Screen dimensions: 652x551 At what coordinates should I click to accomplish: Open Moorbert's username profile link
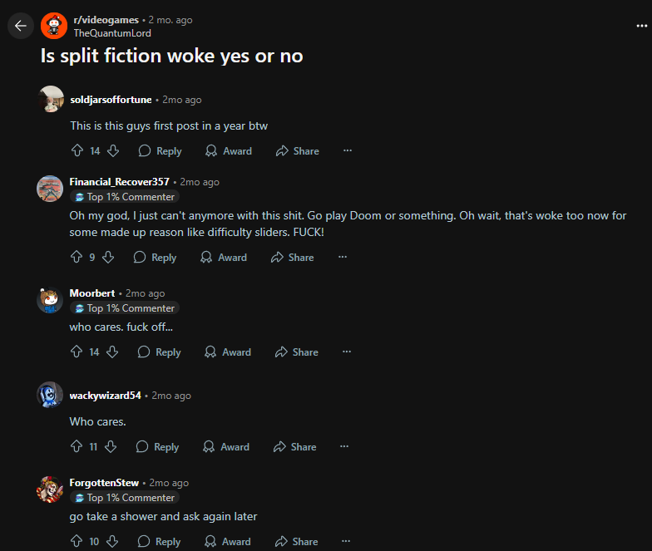[91, 293]
